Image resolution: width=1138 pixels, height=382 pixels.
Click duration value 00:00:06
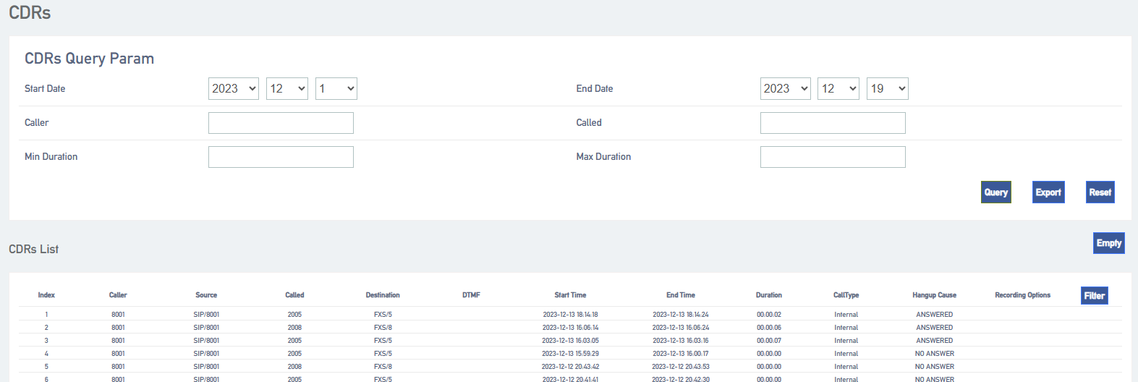[x=769, y=328]
